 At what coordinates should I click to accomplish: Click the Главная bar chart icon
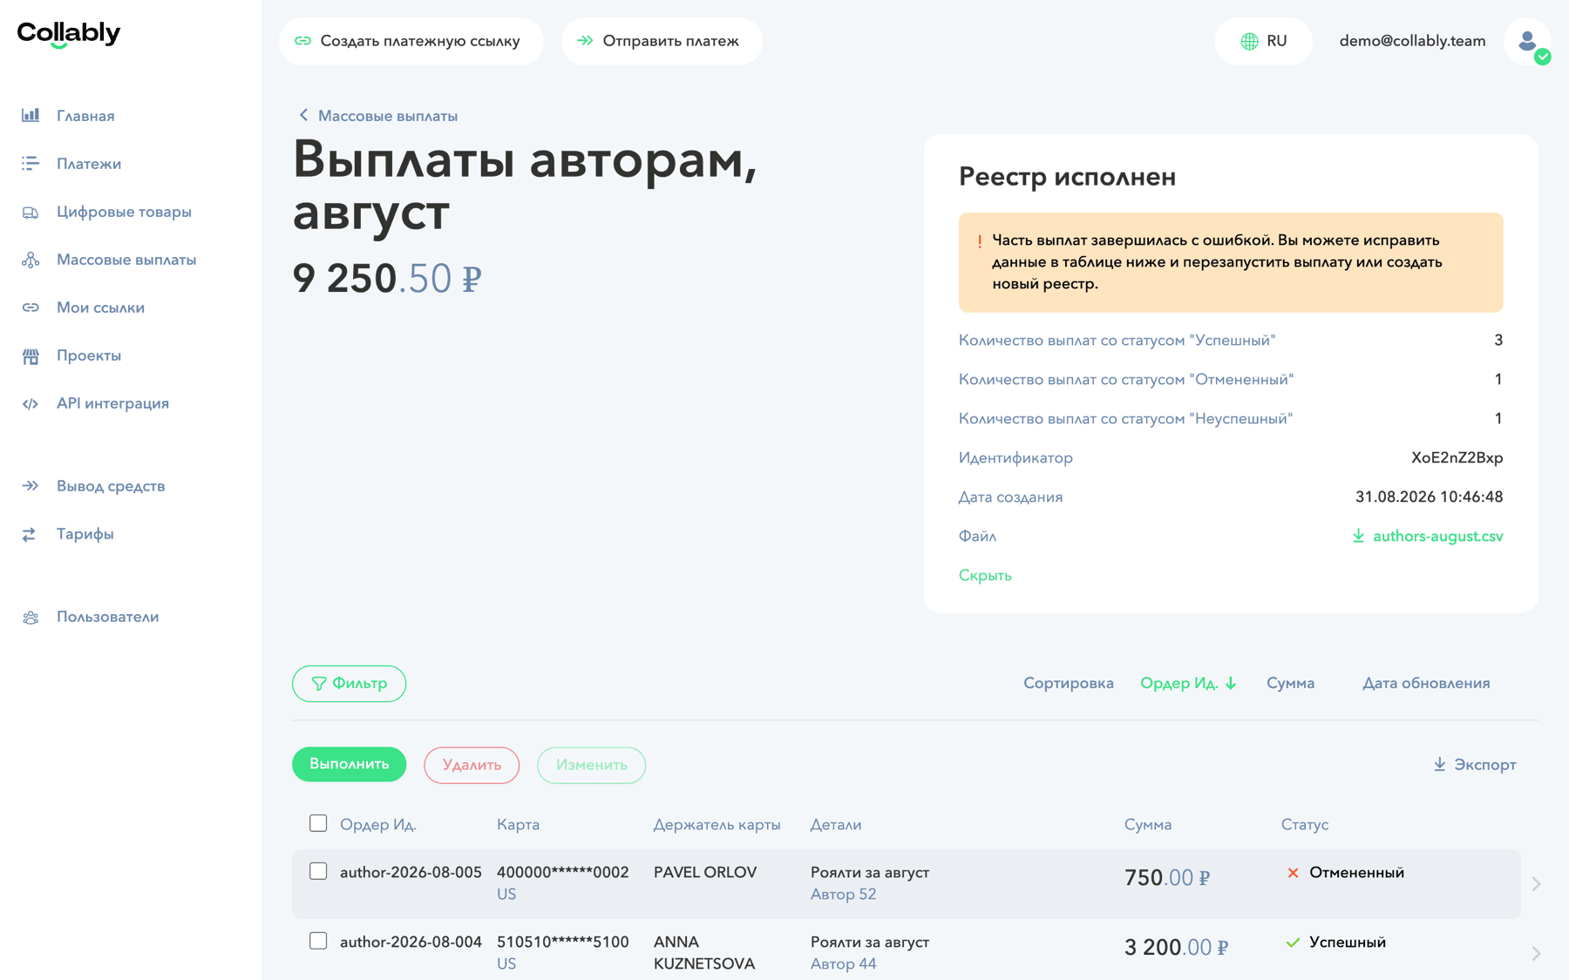pos(31,115)
